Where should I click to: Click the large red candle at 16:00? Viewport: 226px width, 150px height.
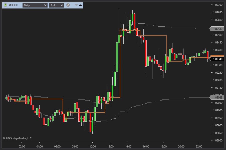(146, 53)
